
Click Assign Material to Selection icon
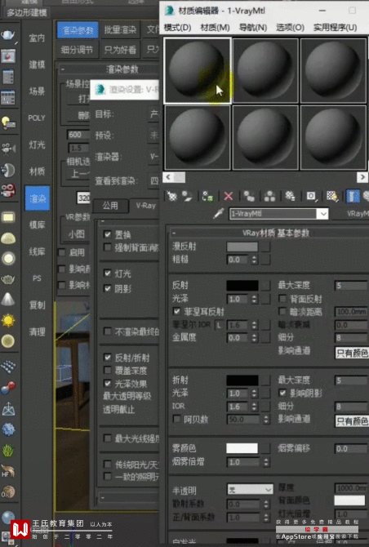pyautogui.click(x=208, y=197)
